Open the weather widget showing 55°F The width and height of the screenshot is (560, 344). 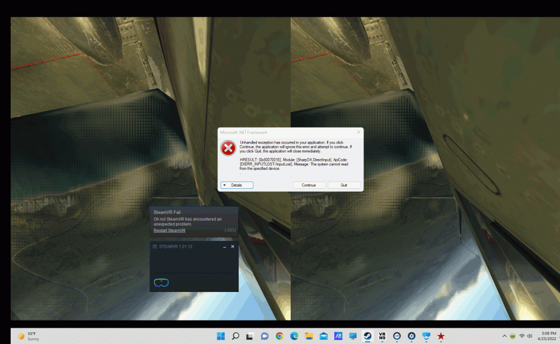29,336
